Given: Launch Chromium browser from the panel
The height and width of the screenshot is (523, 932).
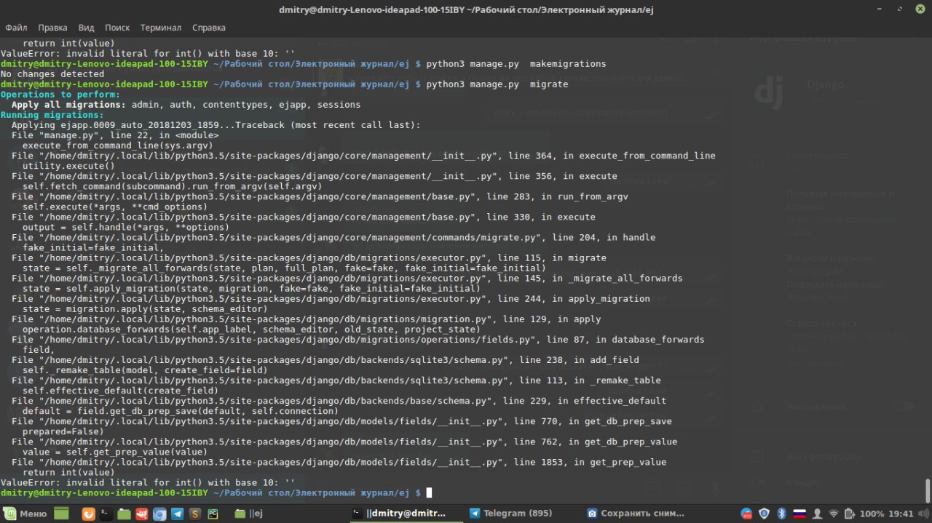Looking at the screenshot, I should [159, 514].
